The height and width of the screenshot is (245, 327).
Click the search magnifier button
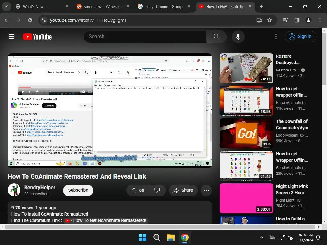coord(217,37)
